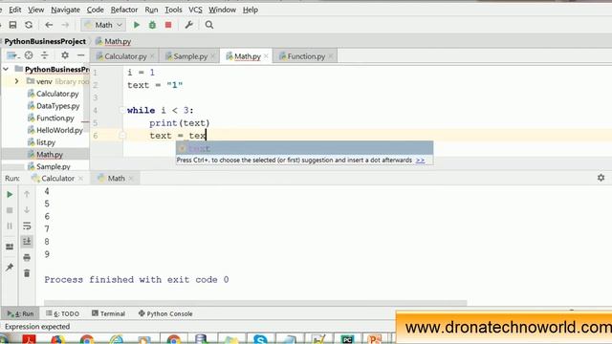
Task: Open the Refactor menu
Action: pos(124,10)
